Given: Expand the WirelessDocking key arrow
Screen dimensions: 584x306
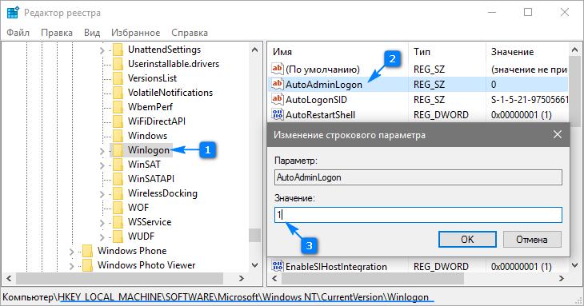Looking at the screenshot, I should tap(102, 194).
